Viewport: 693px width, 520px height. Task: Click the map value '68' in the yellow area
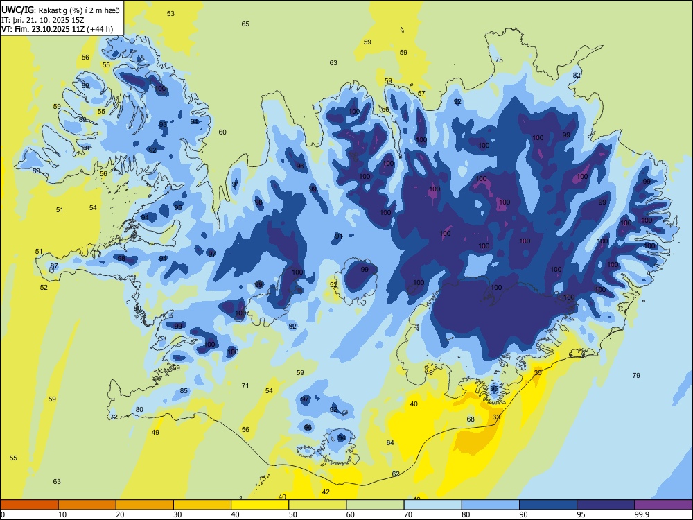point(471,419)
